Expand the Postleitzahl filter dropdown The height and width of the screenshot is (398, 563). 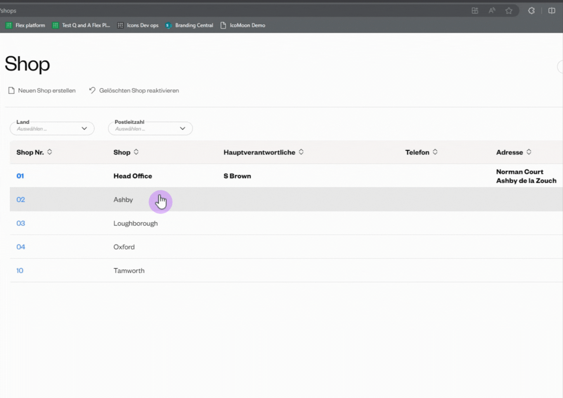click(x=150, y=128)
